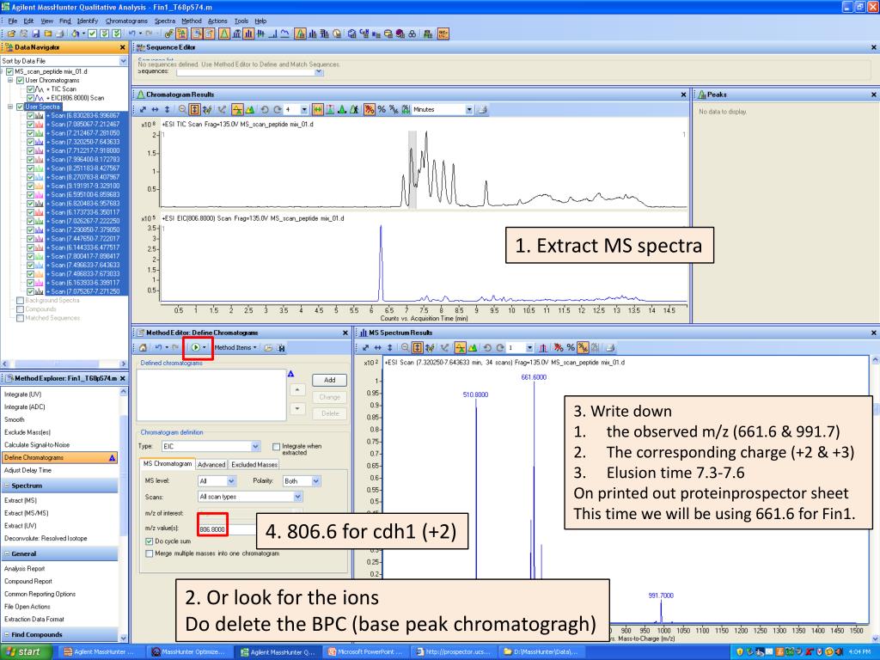The height and width of the screenshot is (660, 880).
Task: Open the Scans type dropdown
Action: (298, 497)
